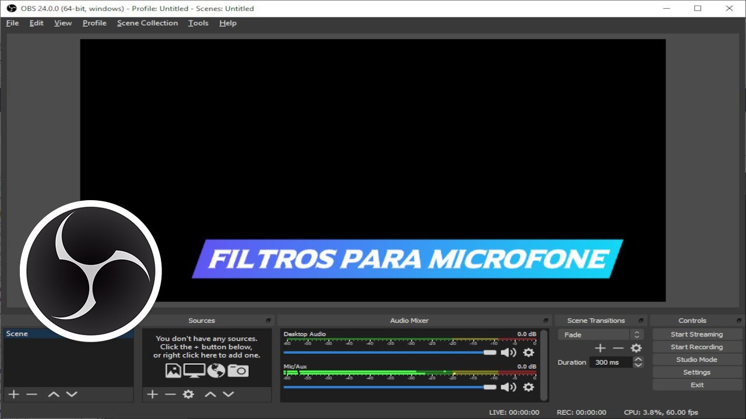The height and width of the screenshot is (419, 746).
Task: Remove a source with the Sources minus icon
Action: (x=170, y=394)
